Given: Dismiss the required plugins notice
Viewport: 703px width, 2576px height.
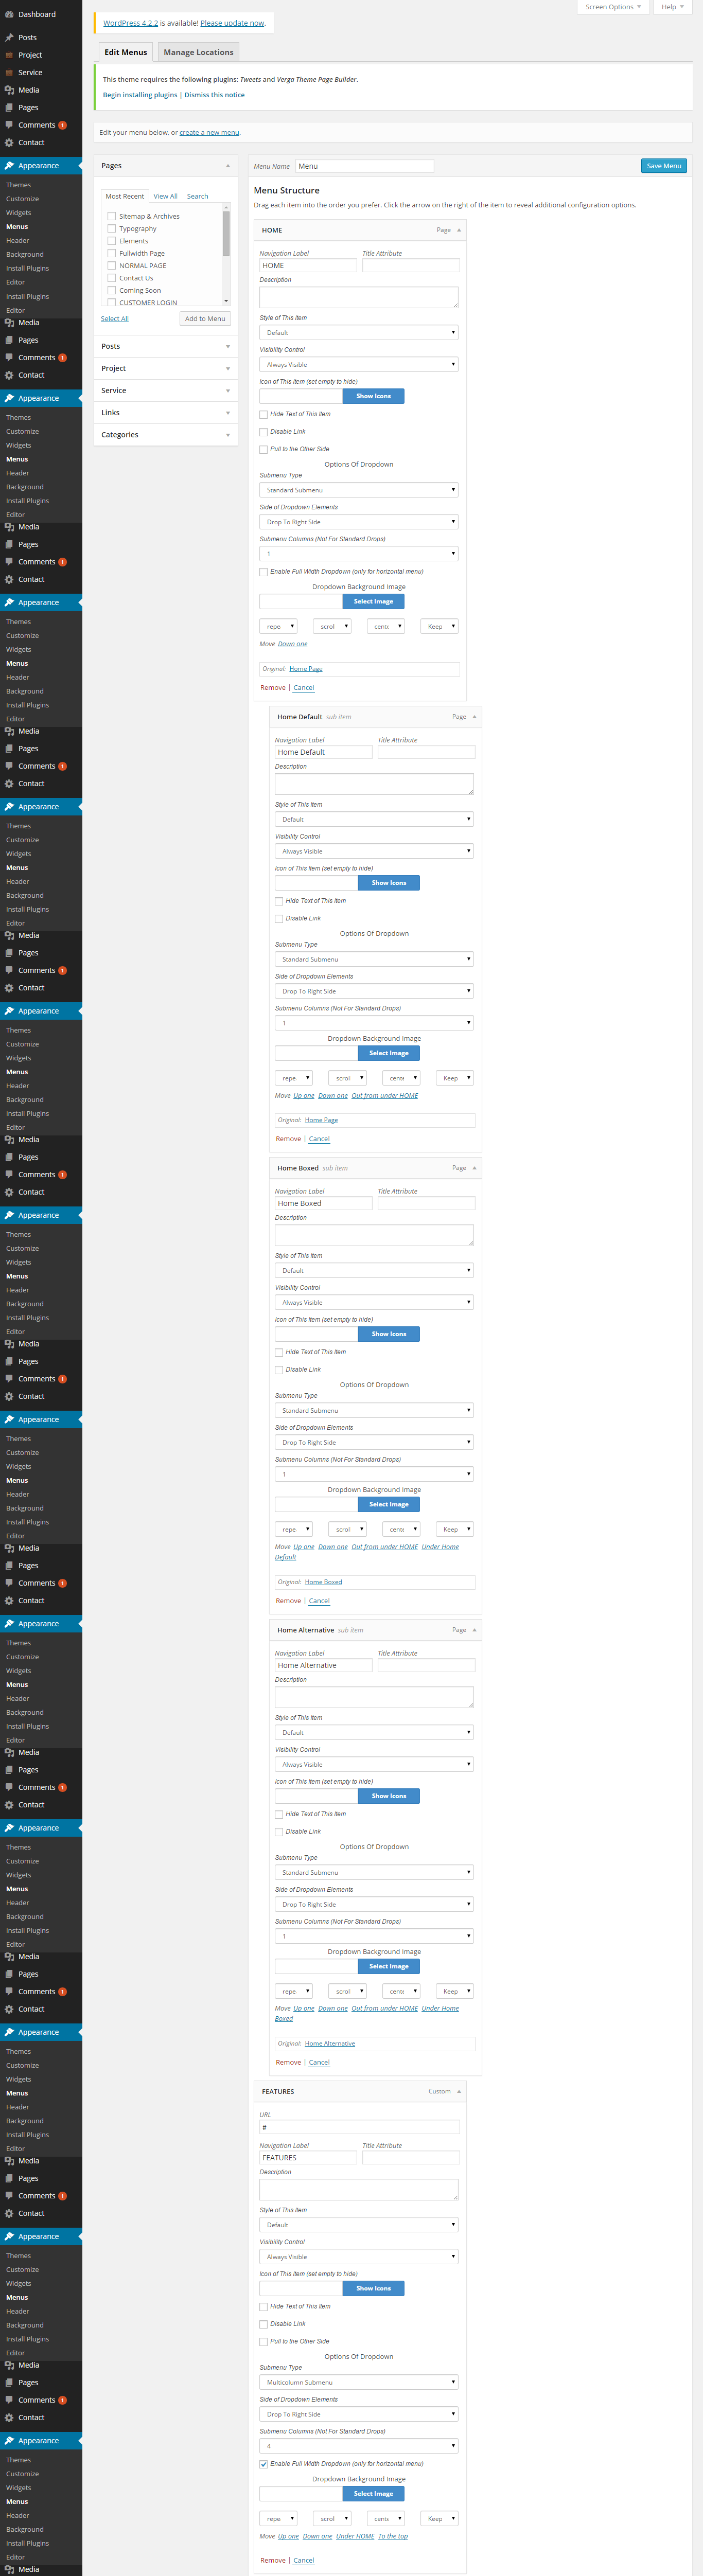Looking at the screenshot, I should [x=214, y=95].
